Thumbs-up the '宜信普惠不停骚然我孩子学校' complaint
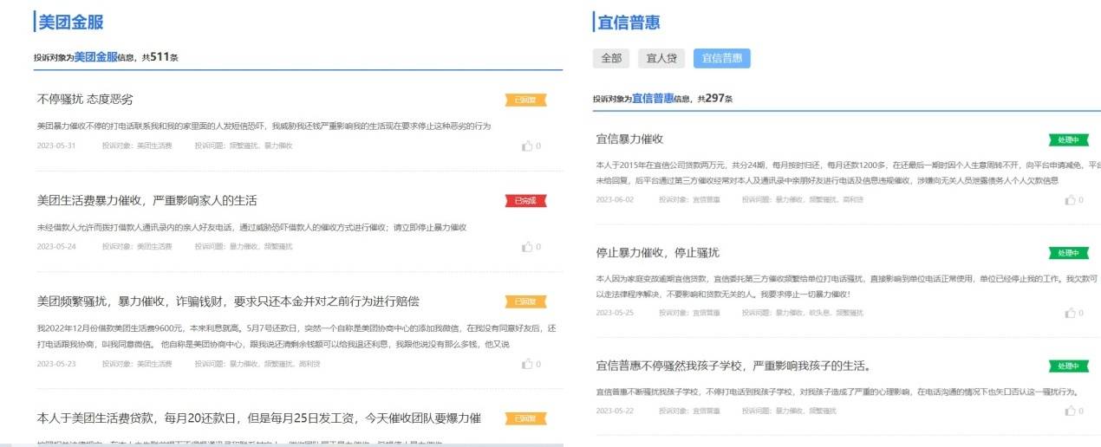Screen dimensions: 1101x447 [x=1069, y=411]
